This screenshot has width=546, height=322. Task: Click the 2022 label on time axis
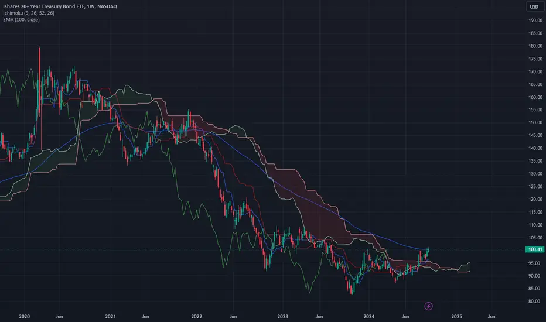(197, 316)
